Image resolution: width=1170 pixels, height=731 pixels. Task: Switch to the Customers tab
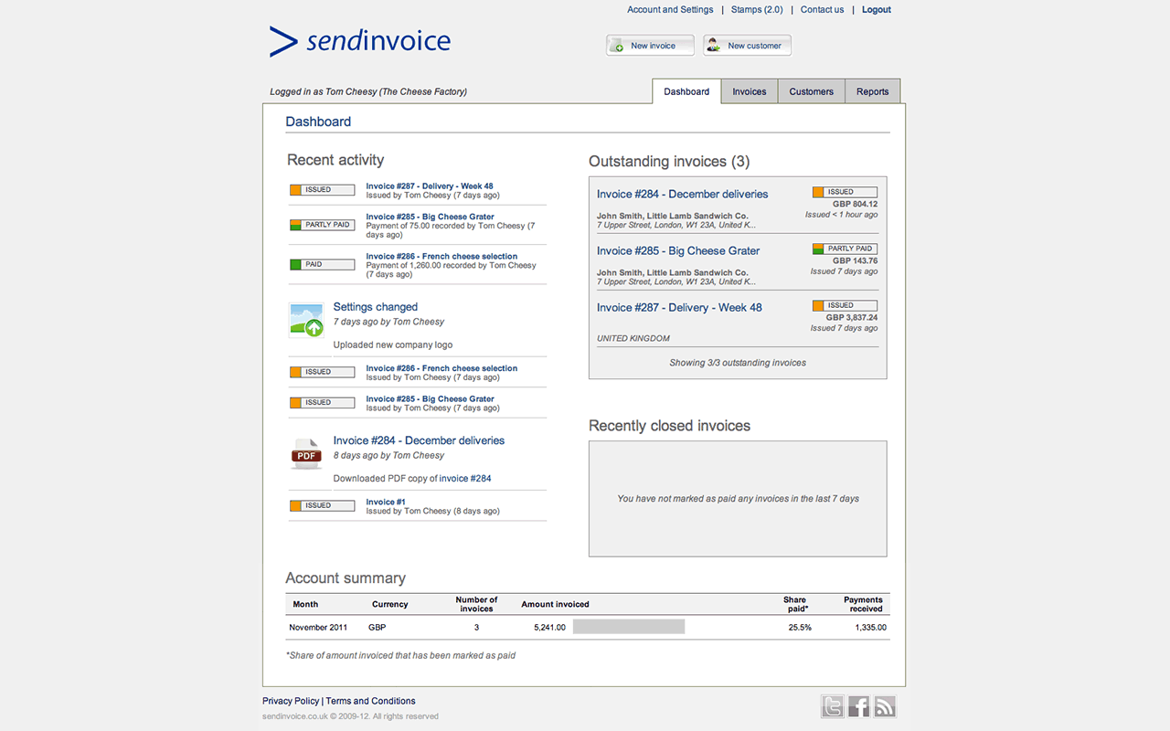click(811, 91)
